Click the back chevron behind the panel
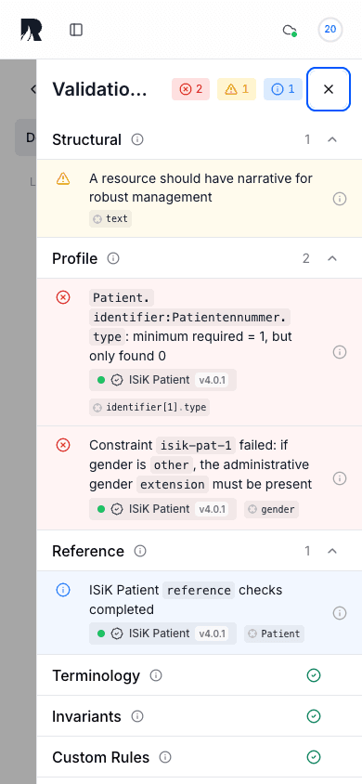The image size is (362, 784). 33,89
